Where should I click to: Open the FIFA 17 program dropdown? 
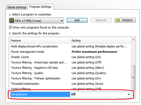pyautogui.click(x=36, y=21)
